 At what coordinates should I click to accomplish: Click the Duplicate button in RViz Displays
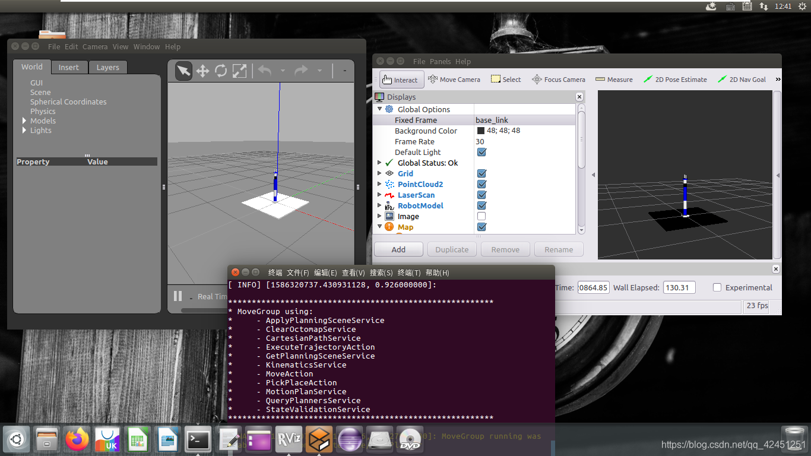pyautogui.click(x=452, y=249)
